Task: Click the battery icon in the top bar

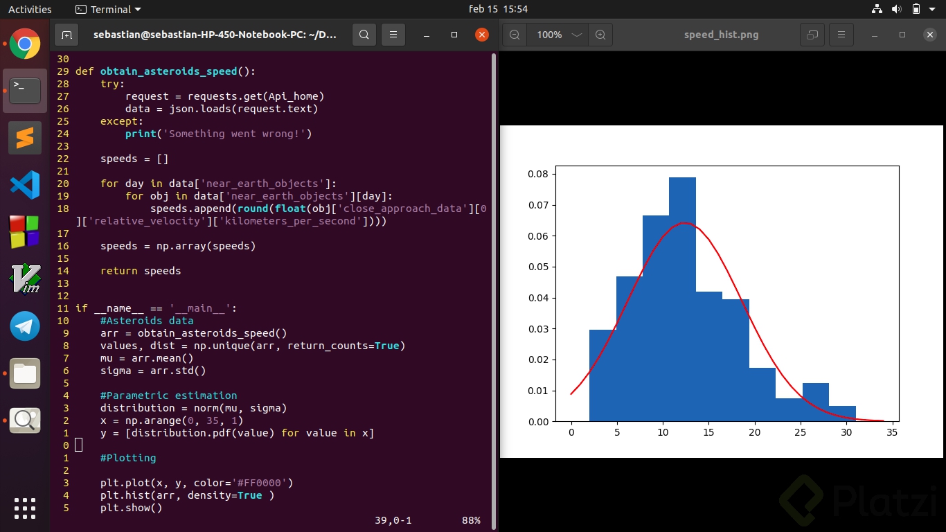Action: tap(916, 9)
